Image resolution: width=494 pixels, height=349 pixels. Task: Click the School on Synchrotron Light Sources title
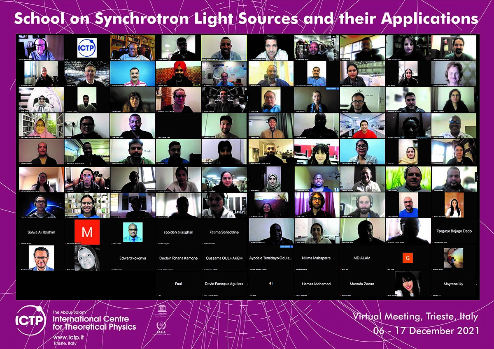coord(246,18)
